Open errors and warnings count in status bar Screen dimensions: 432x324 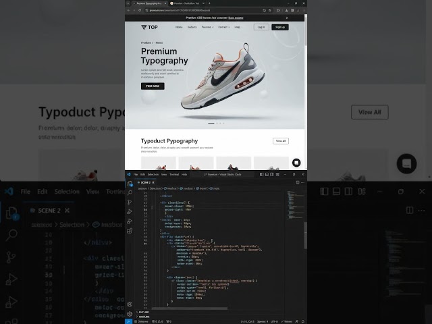point(157,321)
